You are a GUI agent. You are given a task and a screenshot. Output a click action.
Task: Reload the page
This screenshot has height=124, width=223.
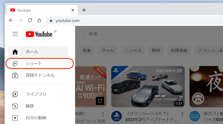30,20
